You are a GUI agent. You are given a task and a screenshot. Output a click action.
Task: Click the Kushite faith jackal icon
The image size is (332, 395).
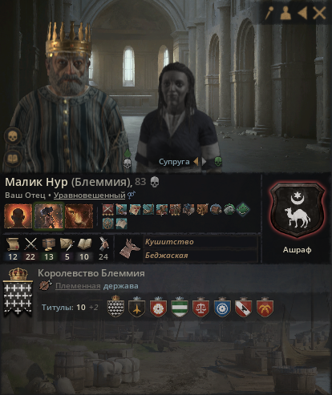129,248
